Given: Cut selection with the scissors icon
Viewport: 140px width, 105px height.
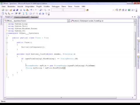Looking at the screenshot, I should click(21, 10).
